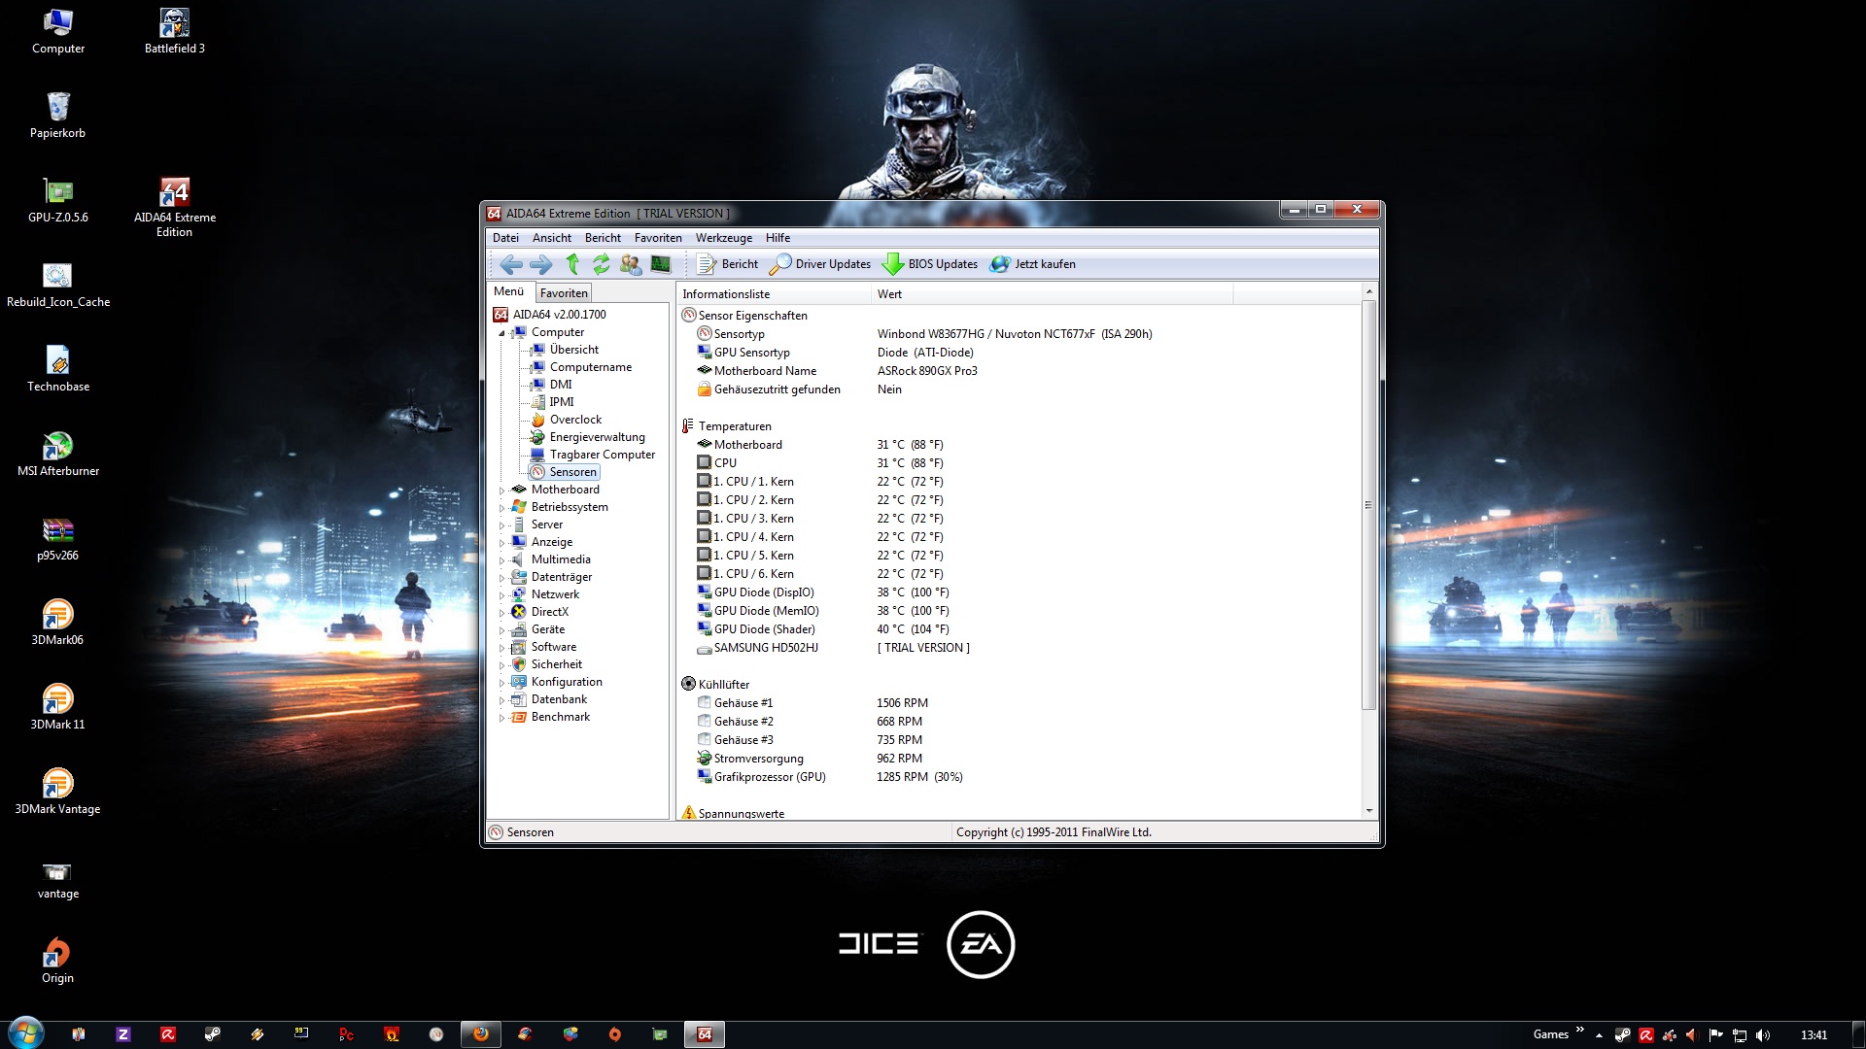Viewport: 1866px width, 1049px height.
Task: Open the Bericht menu in the menu bar
Action: tap(603, 238)
